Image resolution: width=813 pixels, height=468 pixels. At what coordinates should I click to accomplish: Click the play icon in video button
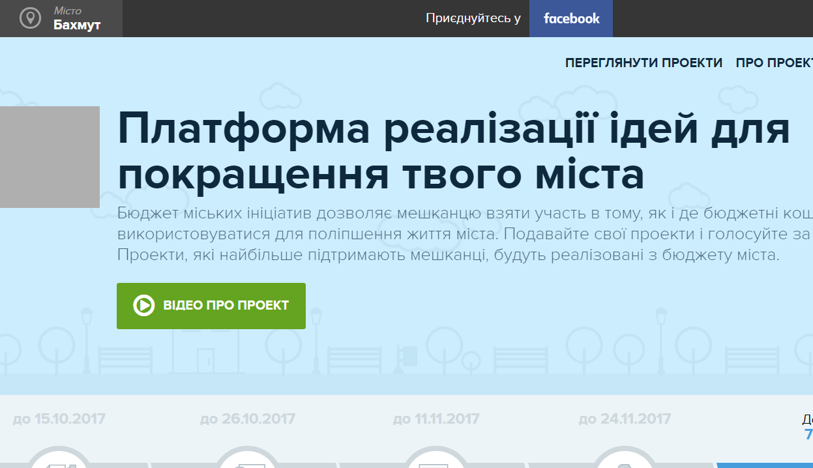point(143,305)
